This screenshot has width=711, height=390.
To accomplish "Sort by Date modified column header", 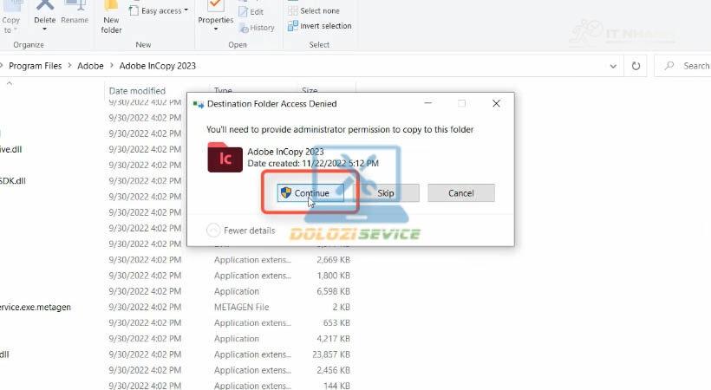I will pyautogui.click(x=137, y=90).
